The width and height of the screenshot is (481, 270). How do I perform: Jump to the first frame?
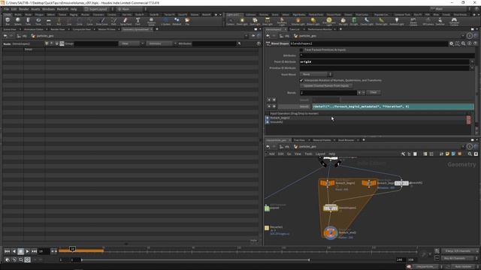click(x=7, y=251)
